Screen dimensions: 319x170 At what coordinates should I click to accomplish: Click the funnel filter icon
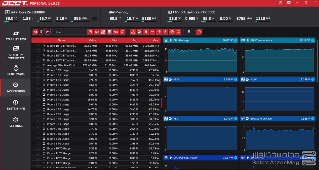coord(189,32)
